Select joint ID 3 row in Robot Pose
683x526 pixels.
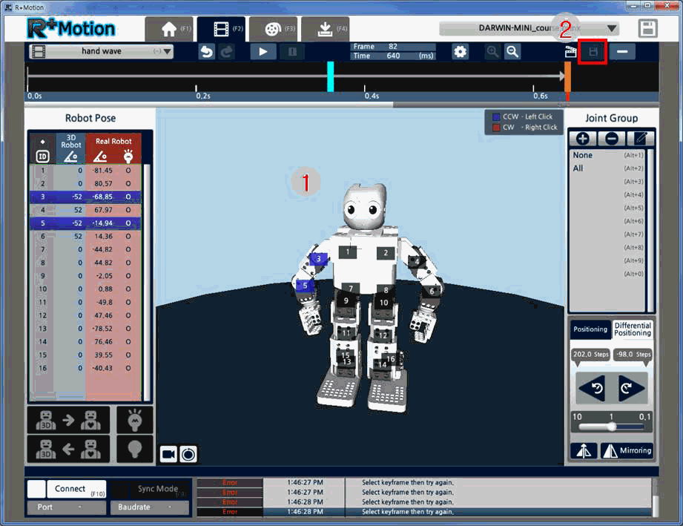coord(85,197)
